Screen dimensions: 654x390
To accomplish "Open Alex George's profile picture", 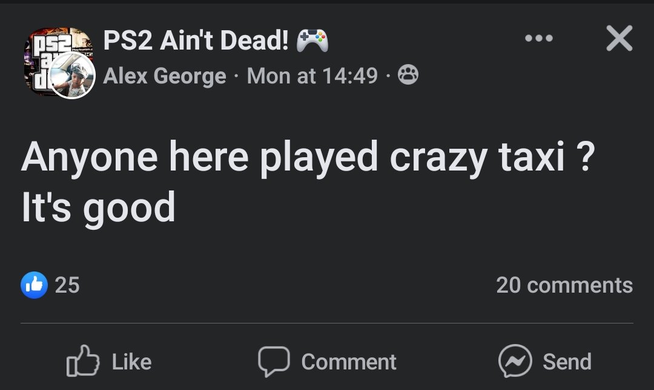I will (x=73, y=76).
